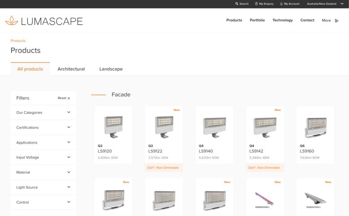Expand the Our Categories filter
The image size is (349, 216).
[43, 112]
